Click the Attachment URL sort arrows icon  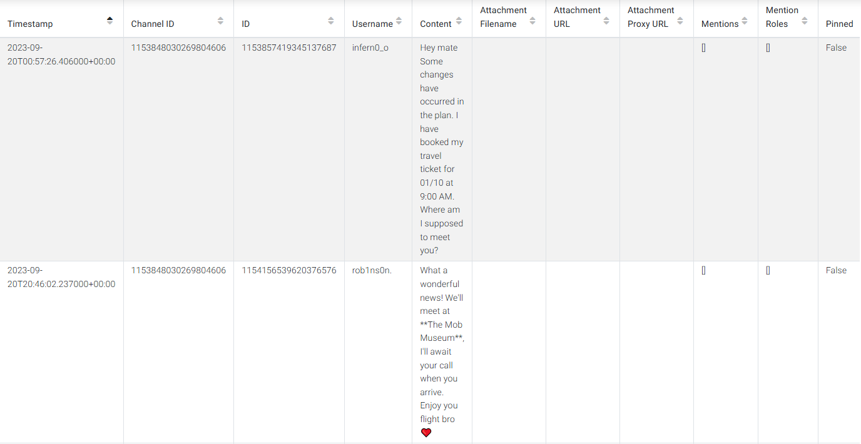pos(606,21)
